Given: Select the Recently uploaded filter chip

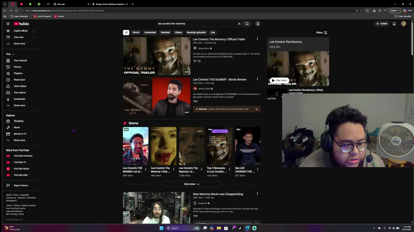Looking at the screenshot, I should pyautogui.click(x=196, y=32).
